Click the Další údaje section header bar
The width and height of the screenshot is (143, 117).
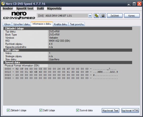(x=68, y=50)
